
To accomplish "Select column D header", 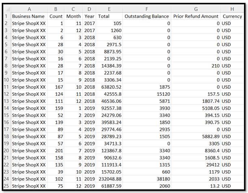I will pyautogui.click(x=89, y=9).
